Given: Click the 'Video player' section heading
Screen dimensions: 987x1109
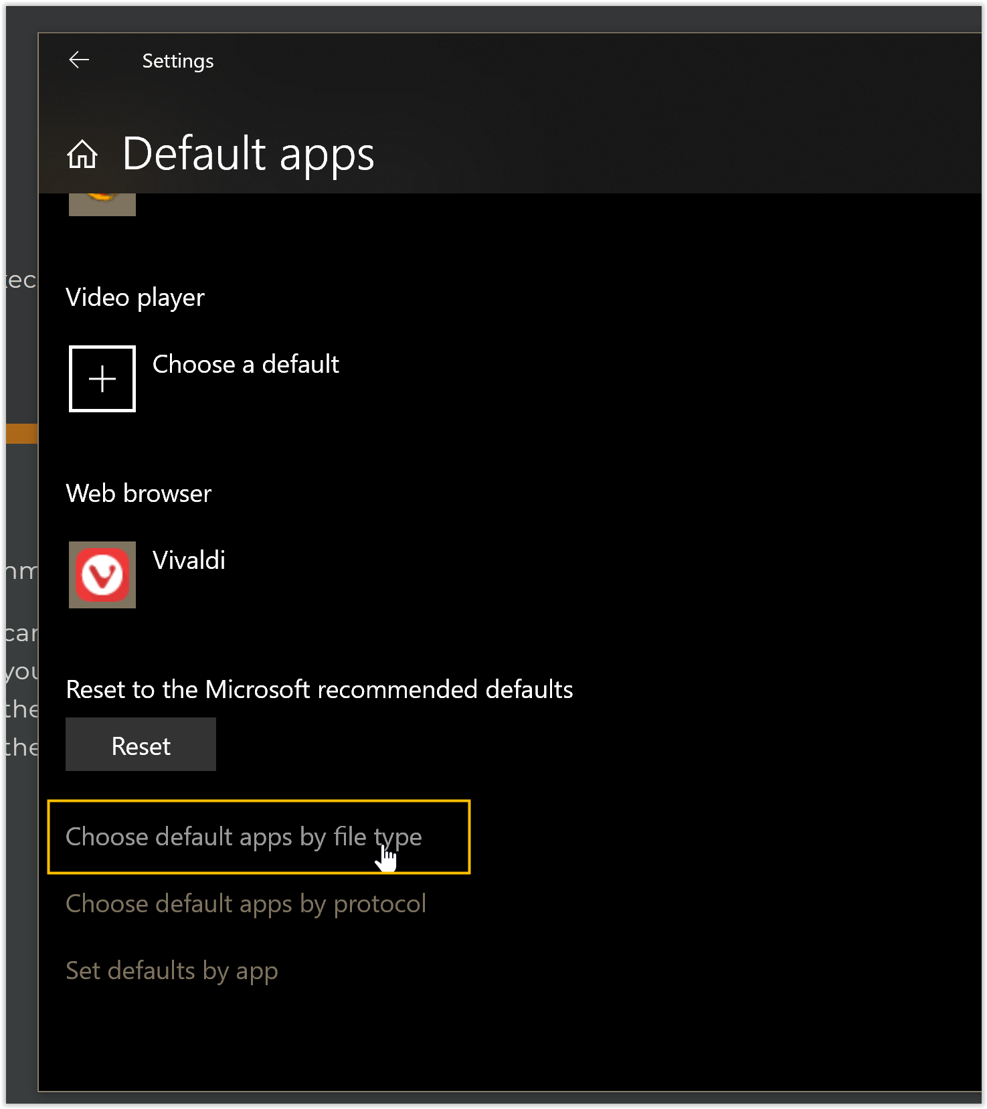Looking at the screenshot, I should click(x=135, y=298).
